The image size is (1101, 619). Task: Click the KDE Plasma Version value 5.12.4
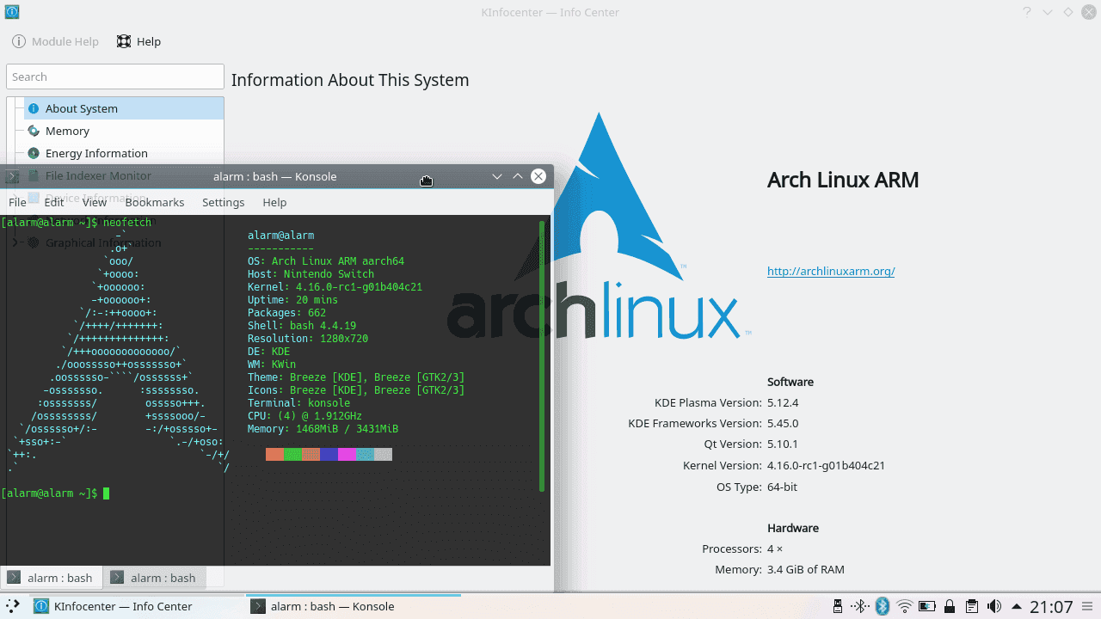[x=783, y=402]
